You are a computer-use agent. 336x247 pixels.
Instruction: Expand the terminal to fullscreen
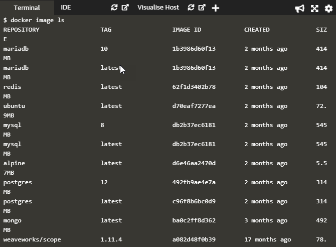point(314,8)
